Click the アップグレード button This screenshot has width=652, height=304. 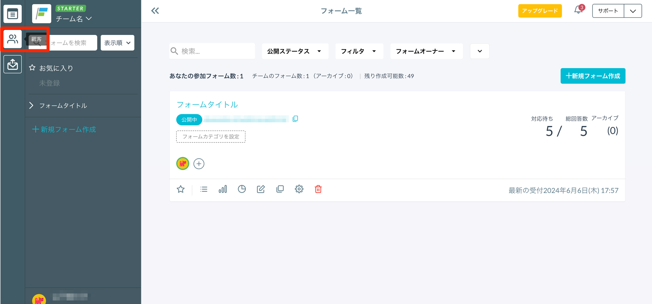540,11
